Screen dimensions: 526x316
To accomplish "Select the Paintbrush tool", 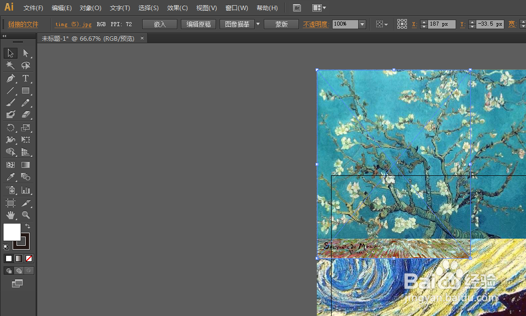I will click(11, 102).
